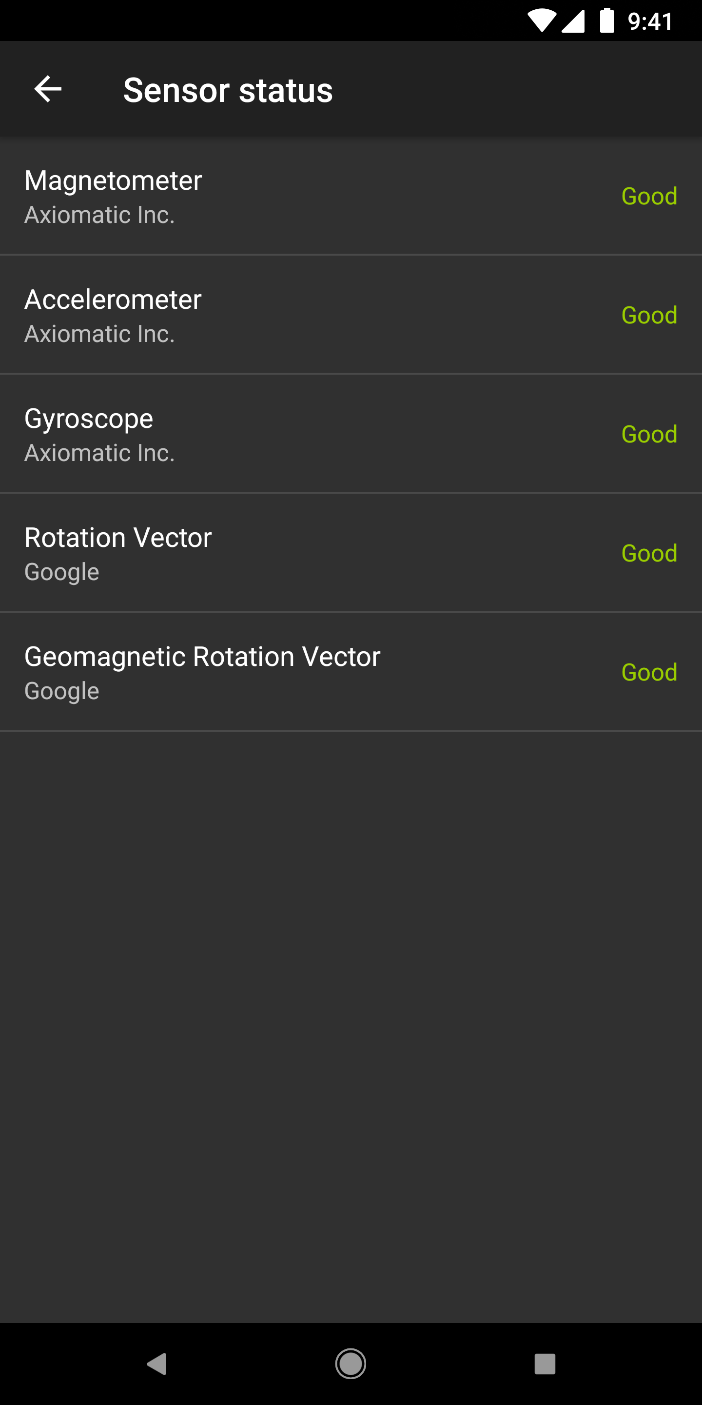Tap the battery status icon
Viewport: 702px width, 1405px height.
coord(606,21)
